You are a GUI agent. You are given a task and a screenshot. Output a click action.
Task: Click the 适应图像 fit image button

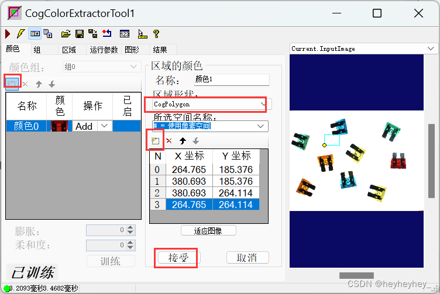pyautogui.click(x=208, y=231)
